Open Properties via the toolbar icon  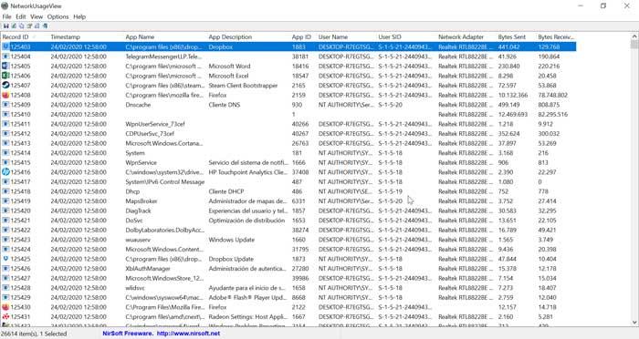(29, 26)
